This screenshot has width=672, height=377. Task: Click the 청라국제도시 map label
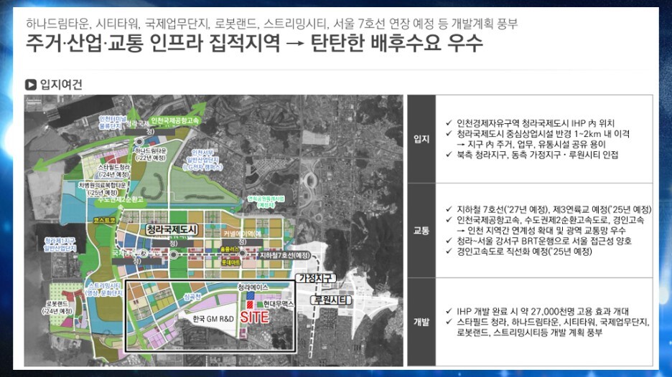pyautogui.click(x=172, y=230)
